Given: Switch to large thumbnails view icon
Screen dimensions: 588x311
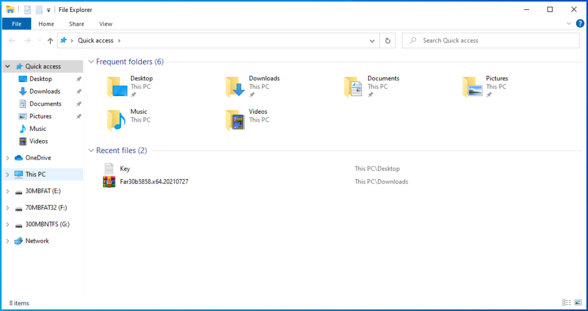Looking at the screenshot, I should pyautogui.click(x=579, y=302).
